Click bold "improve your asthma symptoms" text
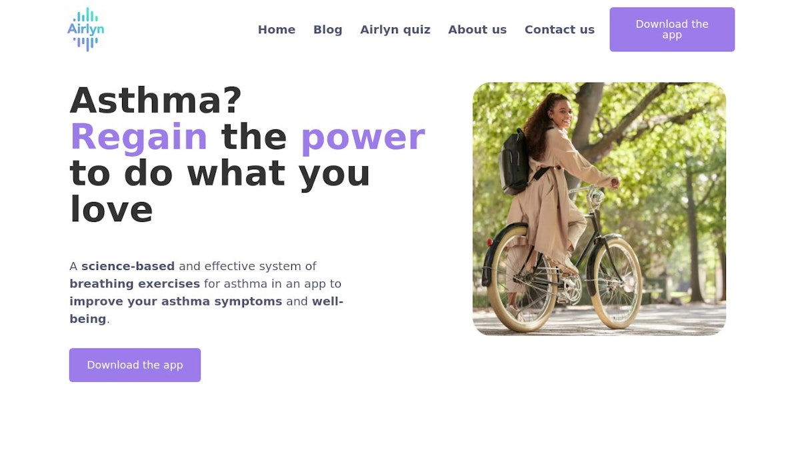Image resolution: width=800 pixels, height=450 pixels. (176, 301)
